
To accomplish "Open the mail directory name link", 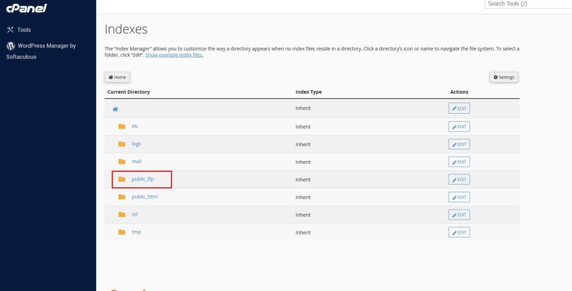I will point(136,162).
